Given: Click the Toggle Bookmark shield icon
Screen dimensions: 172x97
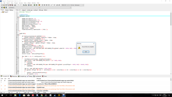Looking at the screenshot, I should tap(39, 5).
